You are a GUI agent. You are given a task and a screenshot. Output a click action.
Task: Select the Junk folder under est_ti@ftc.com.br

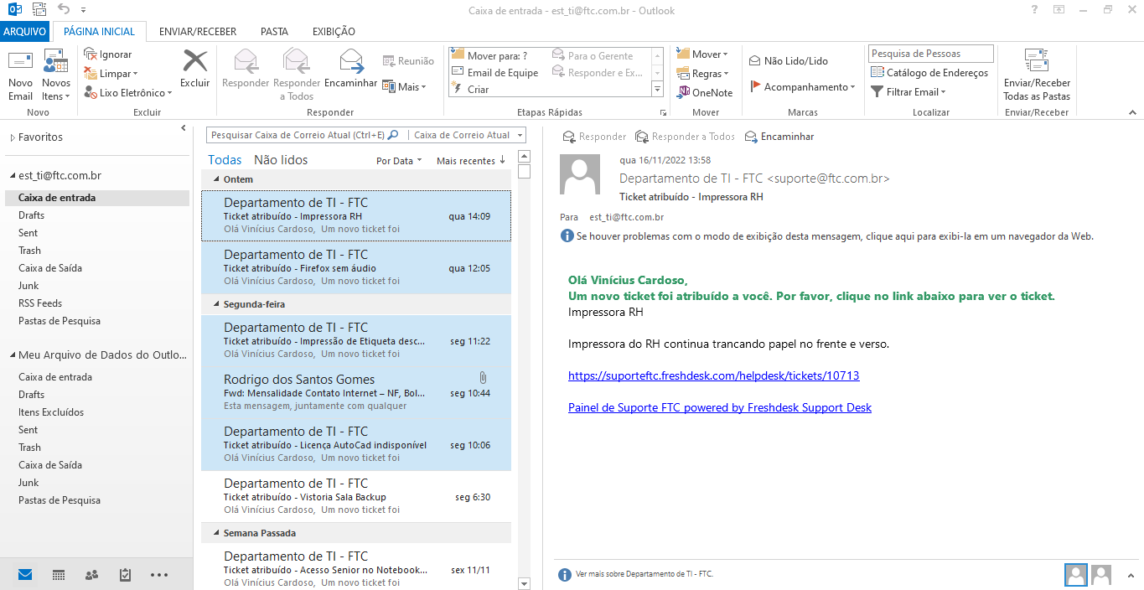pyautogui.click(x=28, y=286)
